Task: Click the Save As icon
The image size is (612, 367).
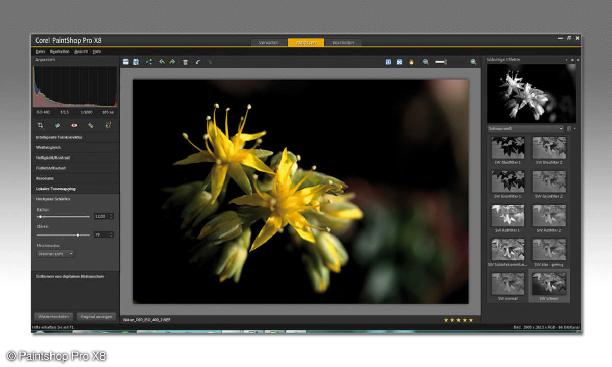Action: 136,62
